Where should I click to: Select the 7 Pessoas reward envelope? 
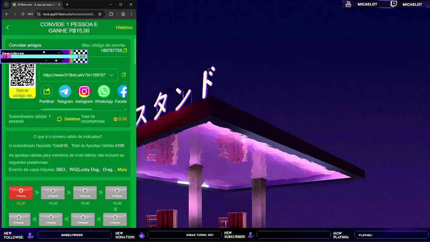[51, 219]
